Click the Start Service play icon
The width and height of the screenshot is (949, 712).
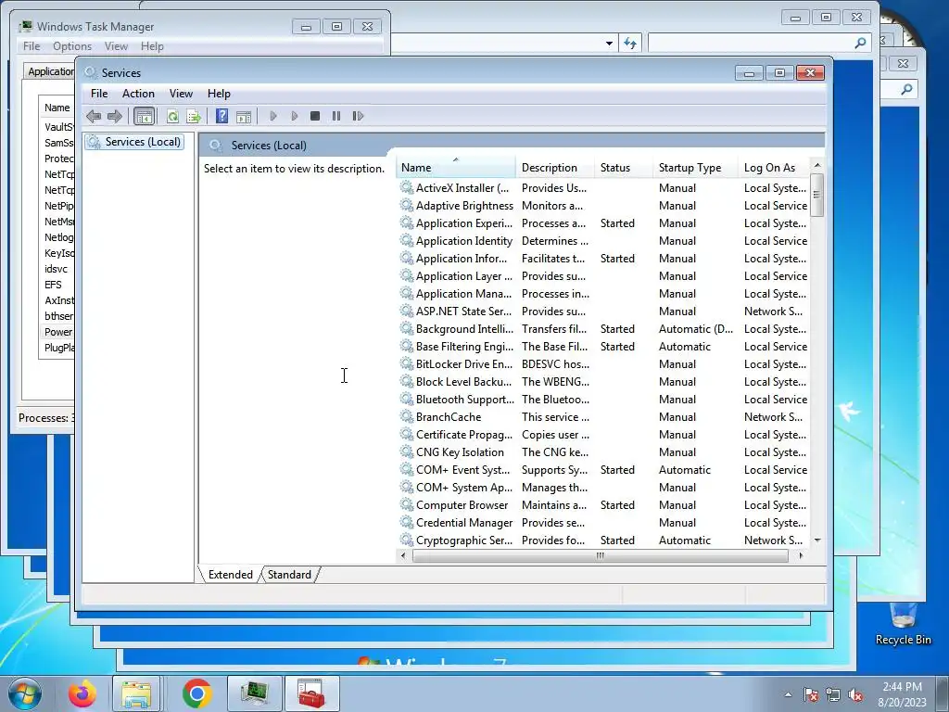pos(273,116)
